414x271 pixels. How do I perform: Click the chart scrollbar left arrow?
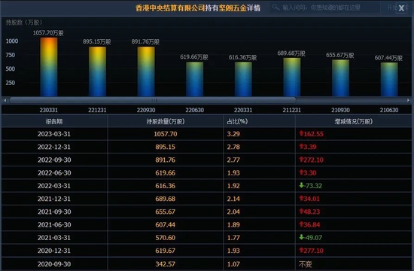coord(5,100)
